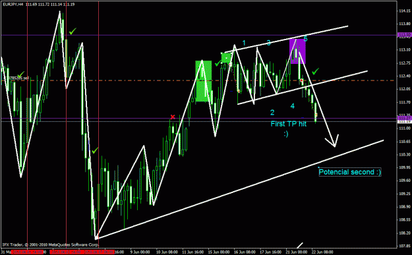Image resolution: width=412 pixels, height=255 pixels.
Task: Click the 9 Jun 00:00 time label
Action: click(x=139, y=252)
